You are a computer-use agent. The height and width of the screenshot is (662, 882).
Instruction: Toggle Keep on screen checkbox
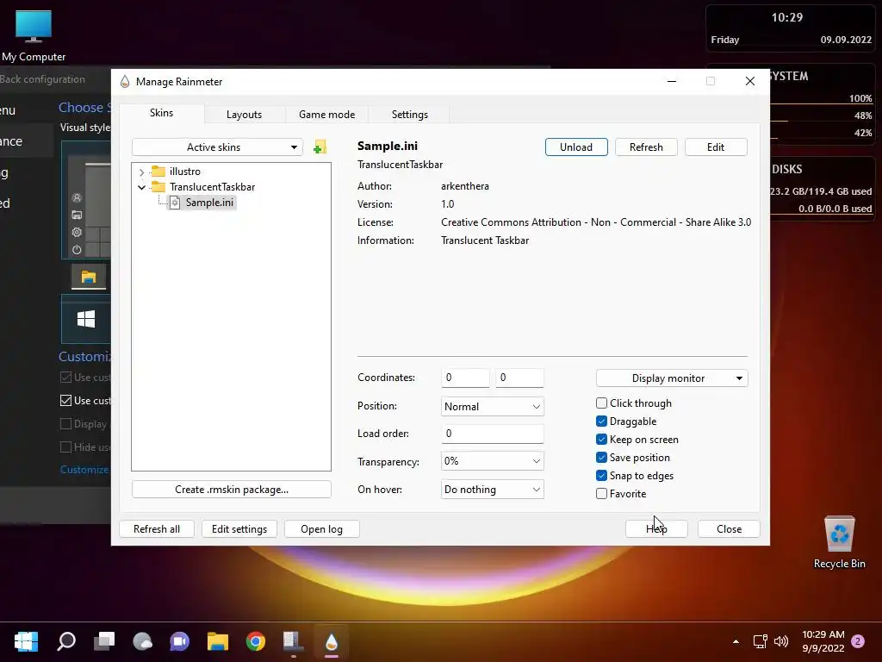click(x=601, y=439)
